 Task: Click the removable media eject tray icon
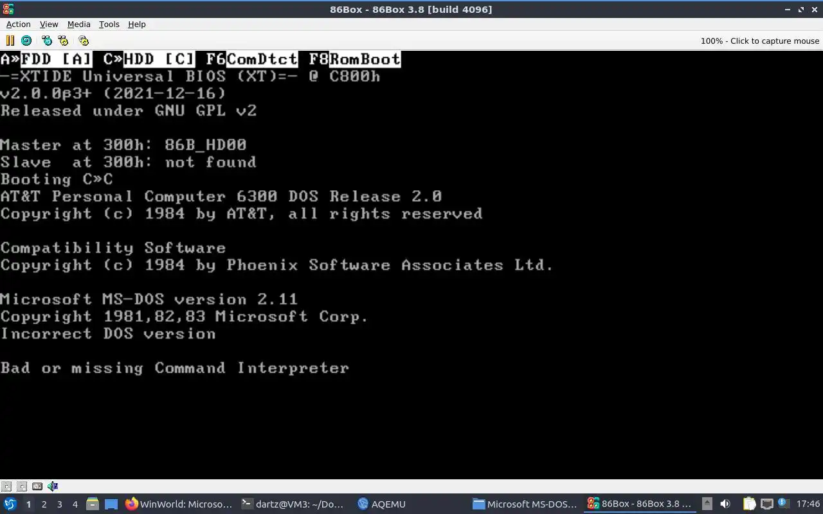(707, 504)
